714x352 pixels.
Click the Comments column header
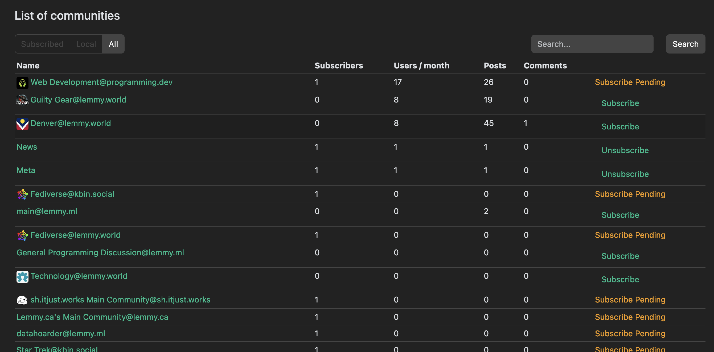point(545,66)
